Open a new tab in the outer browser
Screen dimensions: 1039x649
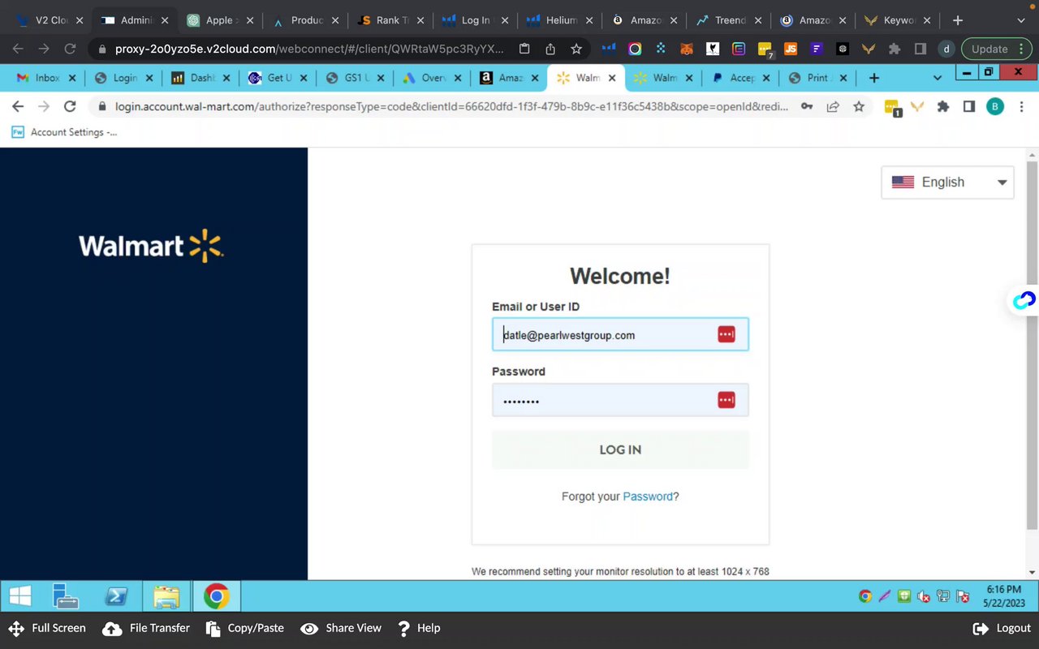tap(958, 20)
